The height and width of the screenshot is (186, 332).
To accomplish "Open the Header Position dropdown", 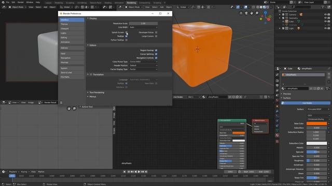I will tap(143, 66).
